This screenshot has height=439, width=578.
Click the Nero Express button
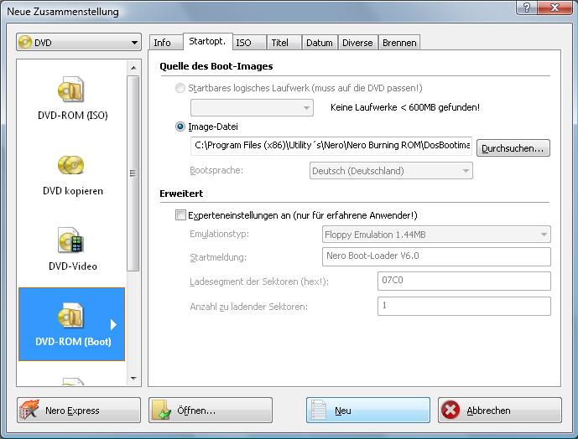click(x=79, y=410)
